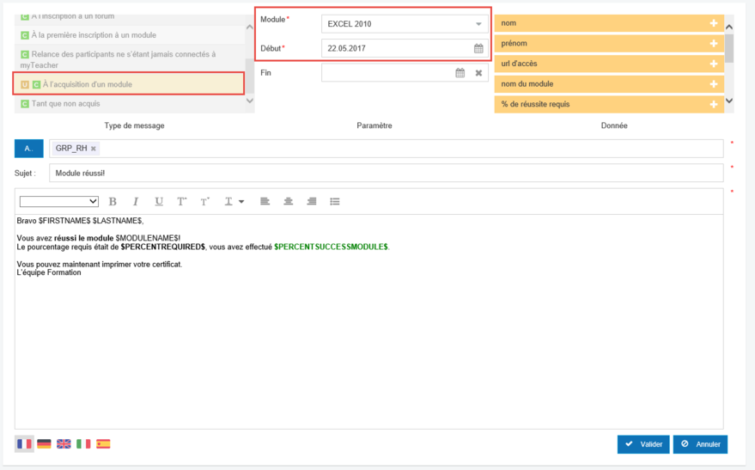
Task: Click the Valider button
Action: (x=643, y=444)
